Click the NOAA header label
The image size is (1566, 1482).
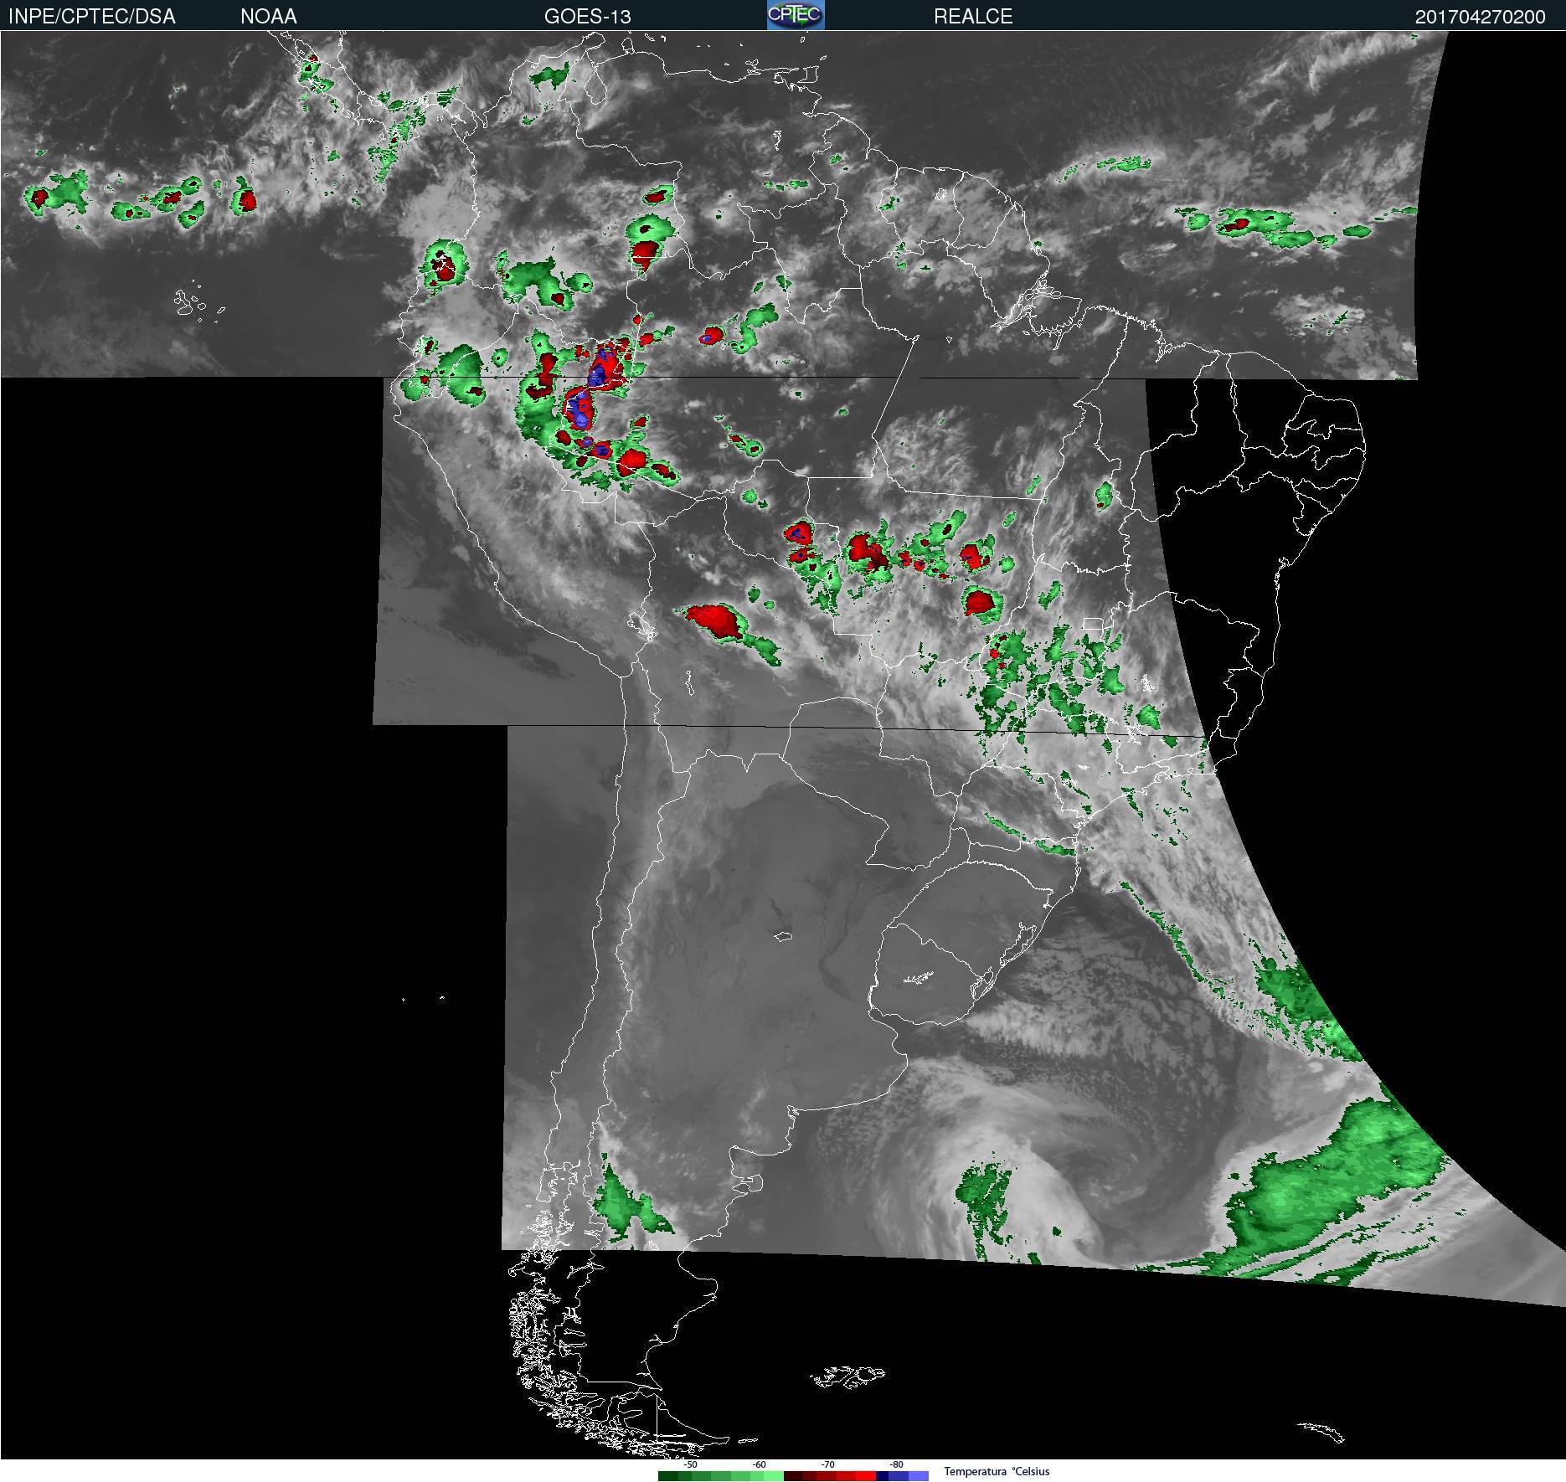point(269,17)
